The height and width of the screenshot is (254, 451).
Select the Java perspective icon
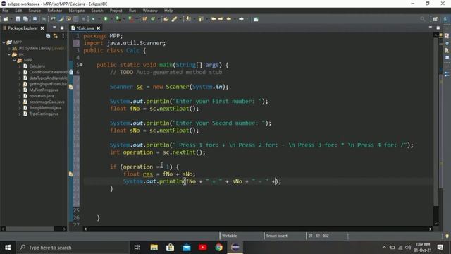click(445, 19)
